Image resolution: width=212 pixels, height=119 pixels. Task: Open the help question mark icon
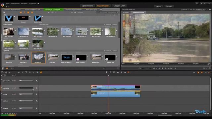pos(38,4)
